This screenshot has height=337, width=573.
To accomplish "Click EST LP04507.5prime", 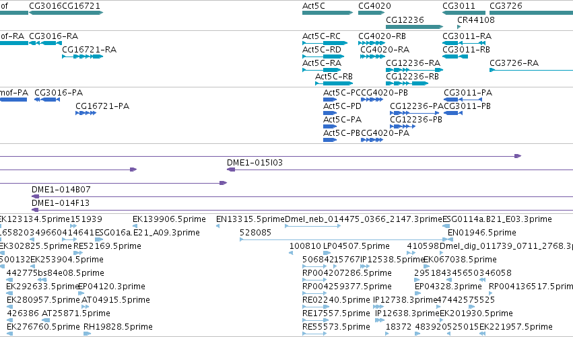I will (x=327, y=253).
